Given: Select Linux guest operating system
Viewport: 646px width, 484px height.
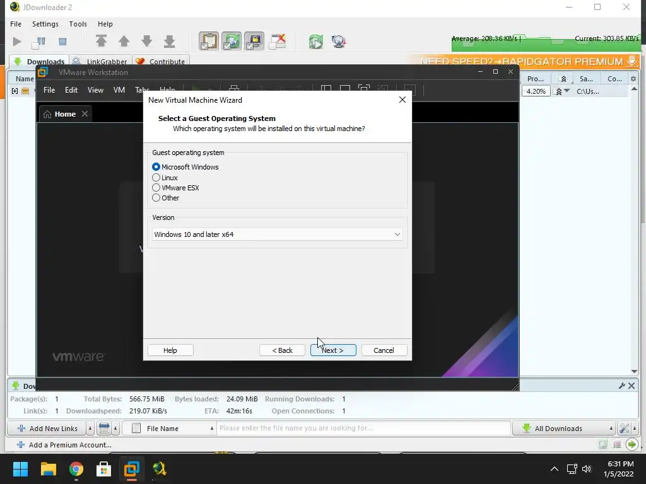Looking at the screenshot, I should tap(165, 177).
